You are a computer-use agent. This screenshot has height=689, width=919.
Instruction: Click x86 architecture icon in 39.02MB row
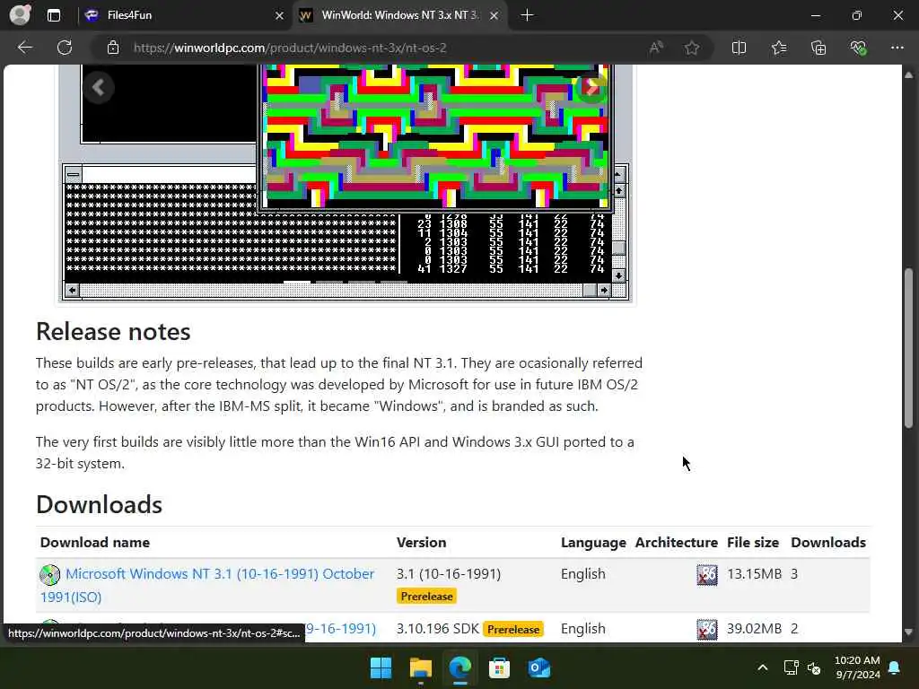pyautogui.click(x=707, y=629)
